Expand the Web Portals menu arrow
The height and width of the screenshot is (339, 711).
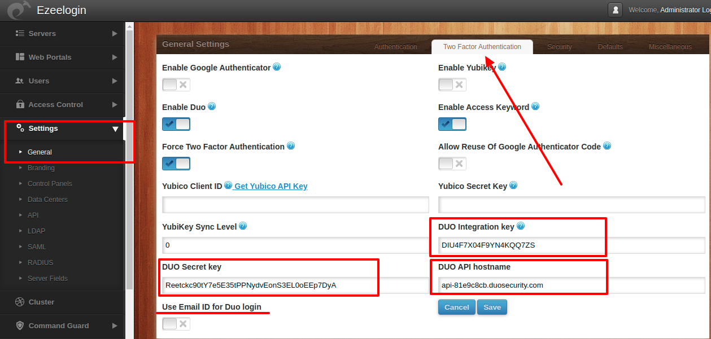pyautogui.click(x=115, y=57)
